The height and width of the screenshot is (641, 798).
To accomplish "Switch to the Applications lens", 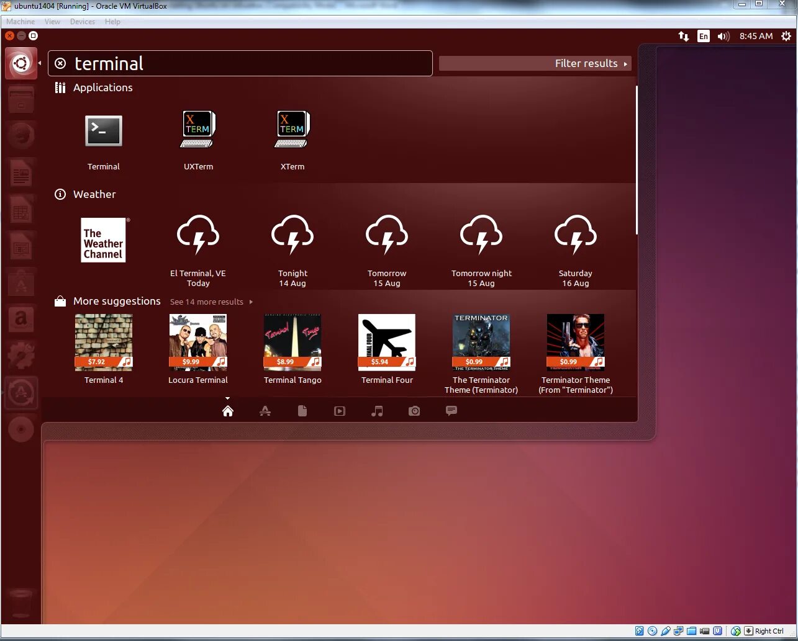I will tap(265, 411).
